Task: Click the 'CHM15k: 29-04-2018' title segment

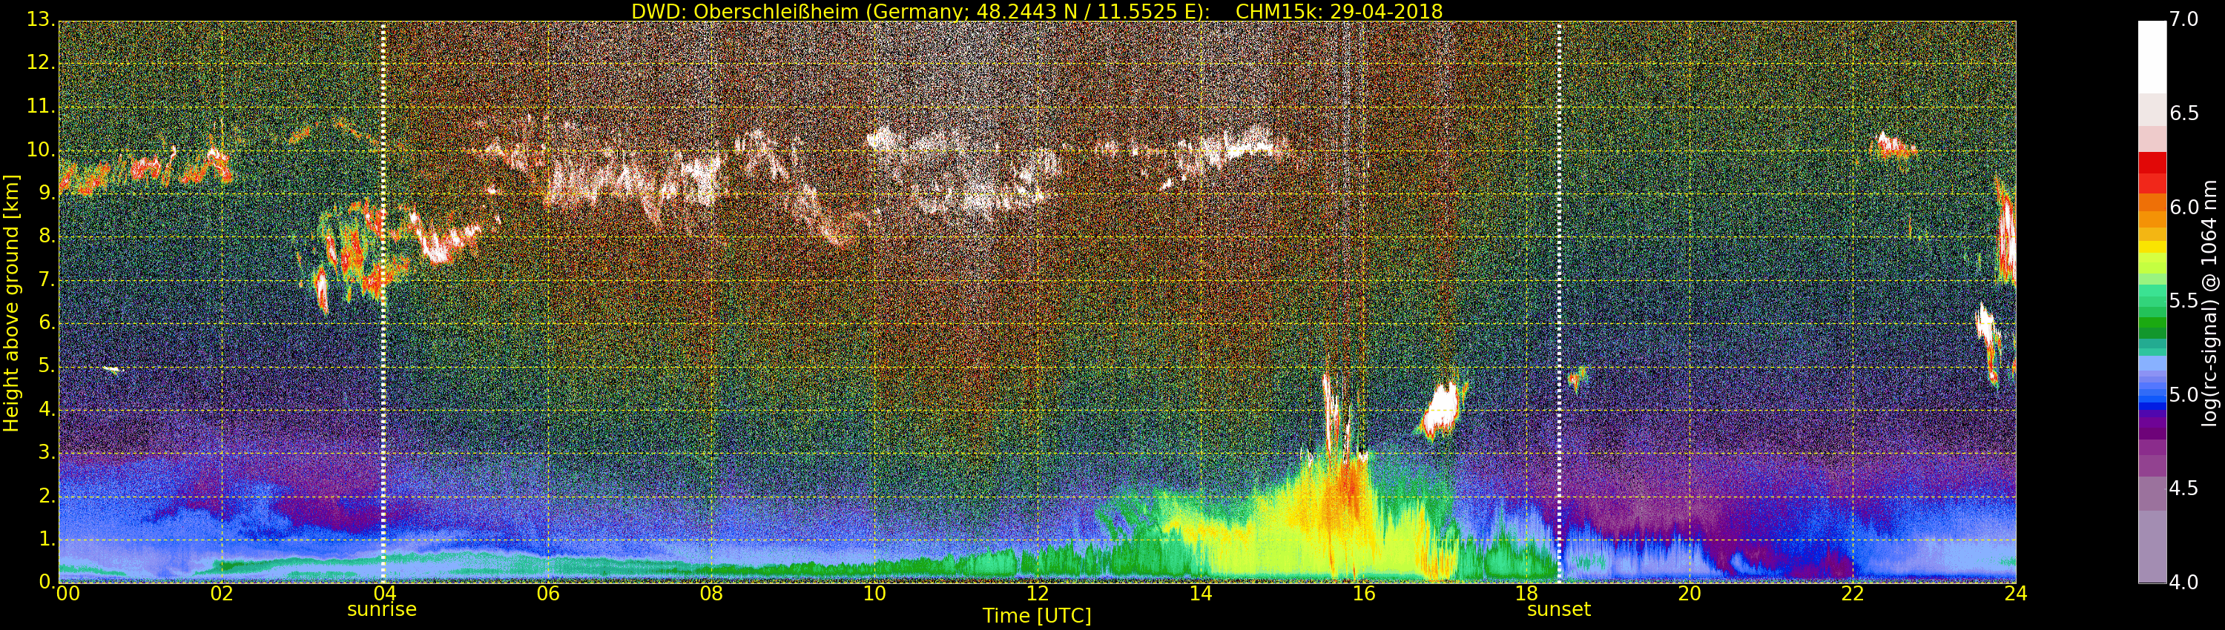Action: pos(1339,11)
